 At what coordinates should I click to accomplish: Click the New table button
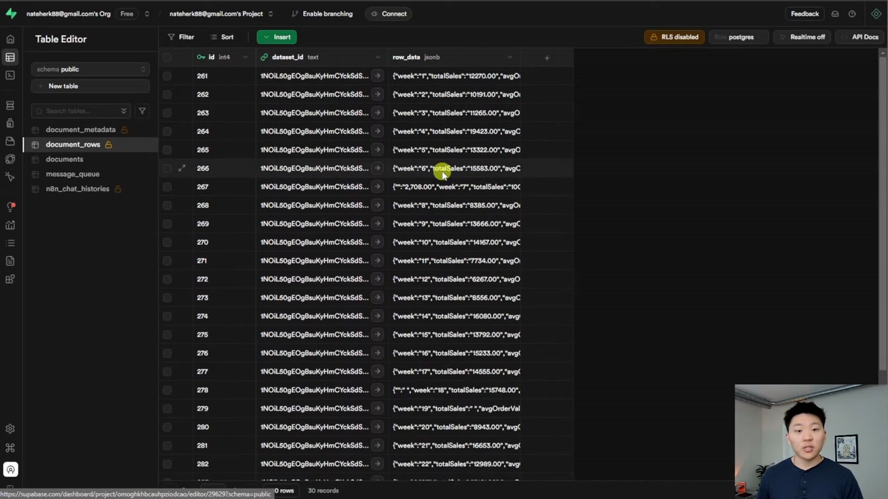91,86
